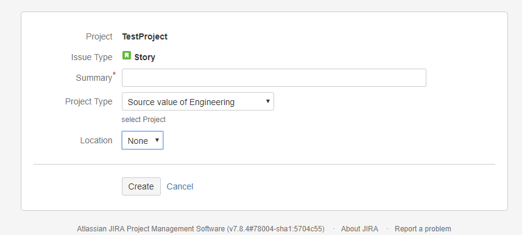Open the About JIRA footer link

[359, 229]
